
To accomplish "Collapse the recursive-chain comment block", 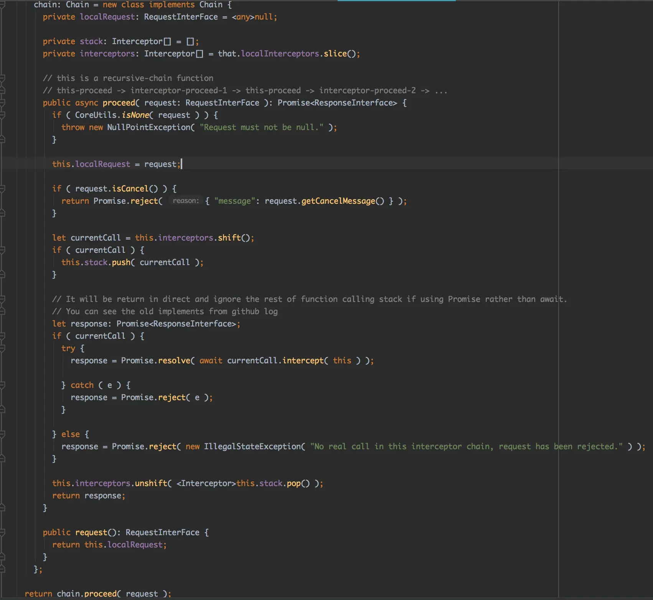I will pos(2,78).
